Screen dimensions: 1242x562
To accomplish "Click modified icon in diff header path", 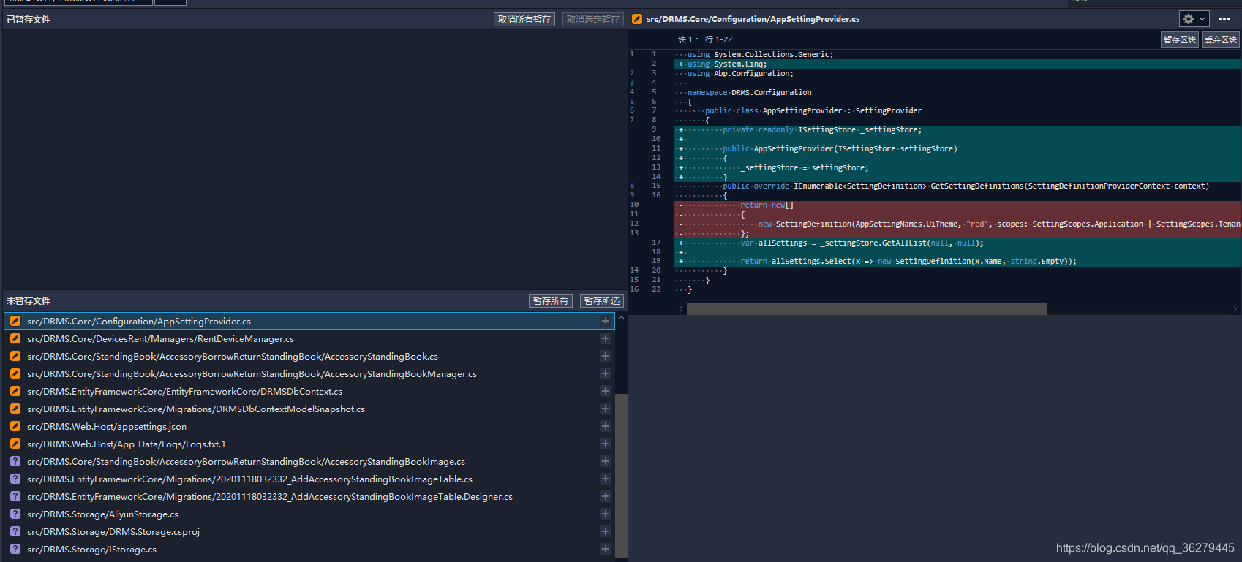I will pos(637,19).
